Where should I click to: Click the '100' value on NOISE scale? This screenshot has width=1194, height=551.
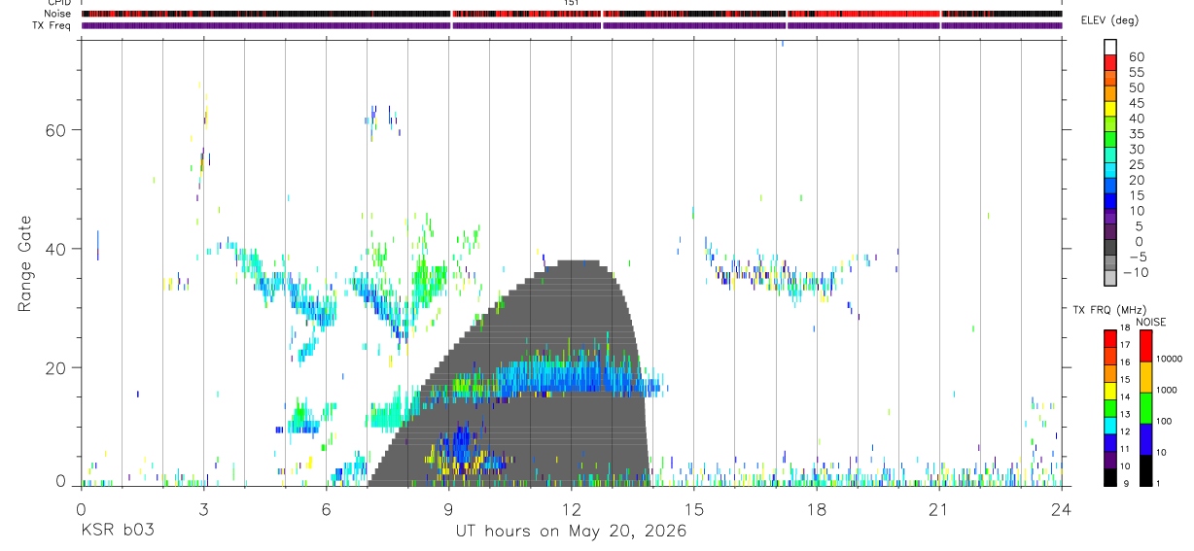(x=1165, y=421)
